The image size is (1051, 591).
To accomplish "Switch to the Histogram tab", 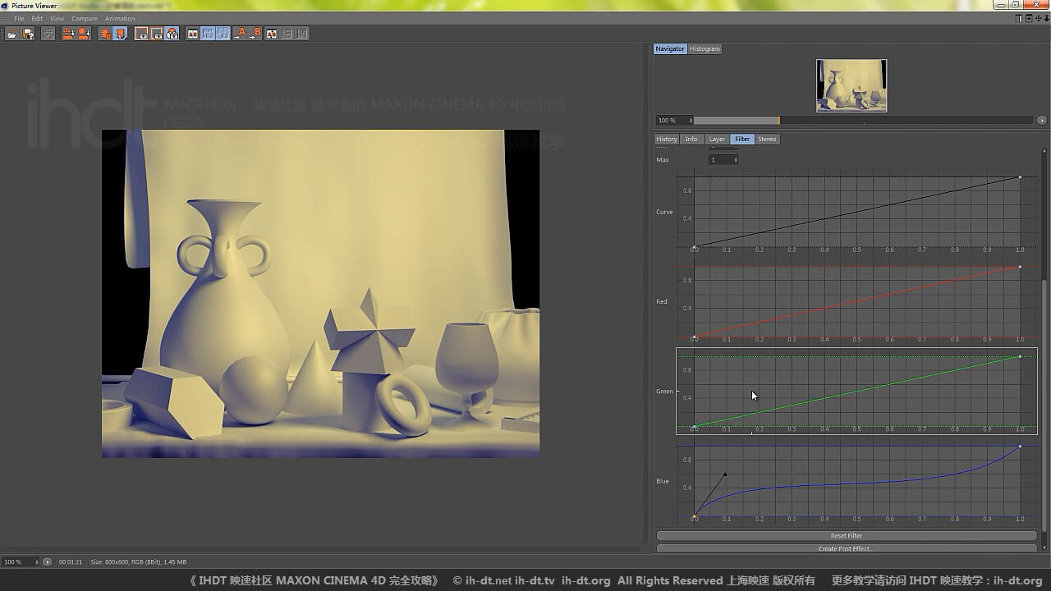I will (704, 49).
